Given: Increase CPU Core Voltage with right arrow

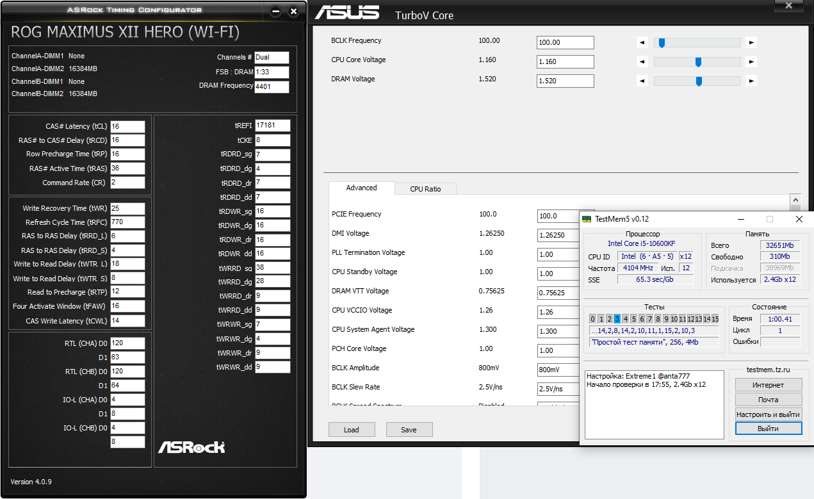Looking at the screenshot, I should tap(752, 62).
